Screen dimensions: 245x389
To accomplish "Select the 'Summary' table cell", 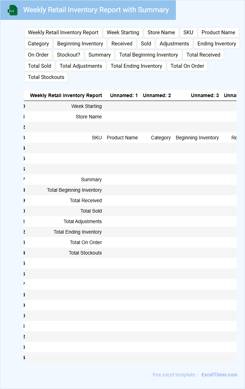I will [x=91, y=179].
